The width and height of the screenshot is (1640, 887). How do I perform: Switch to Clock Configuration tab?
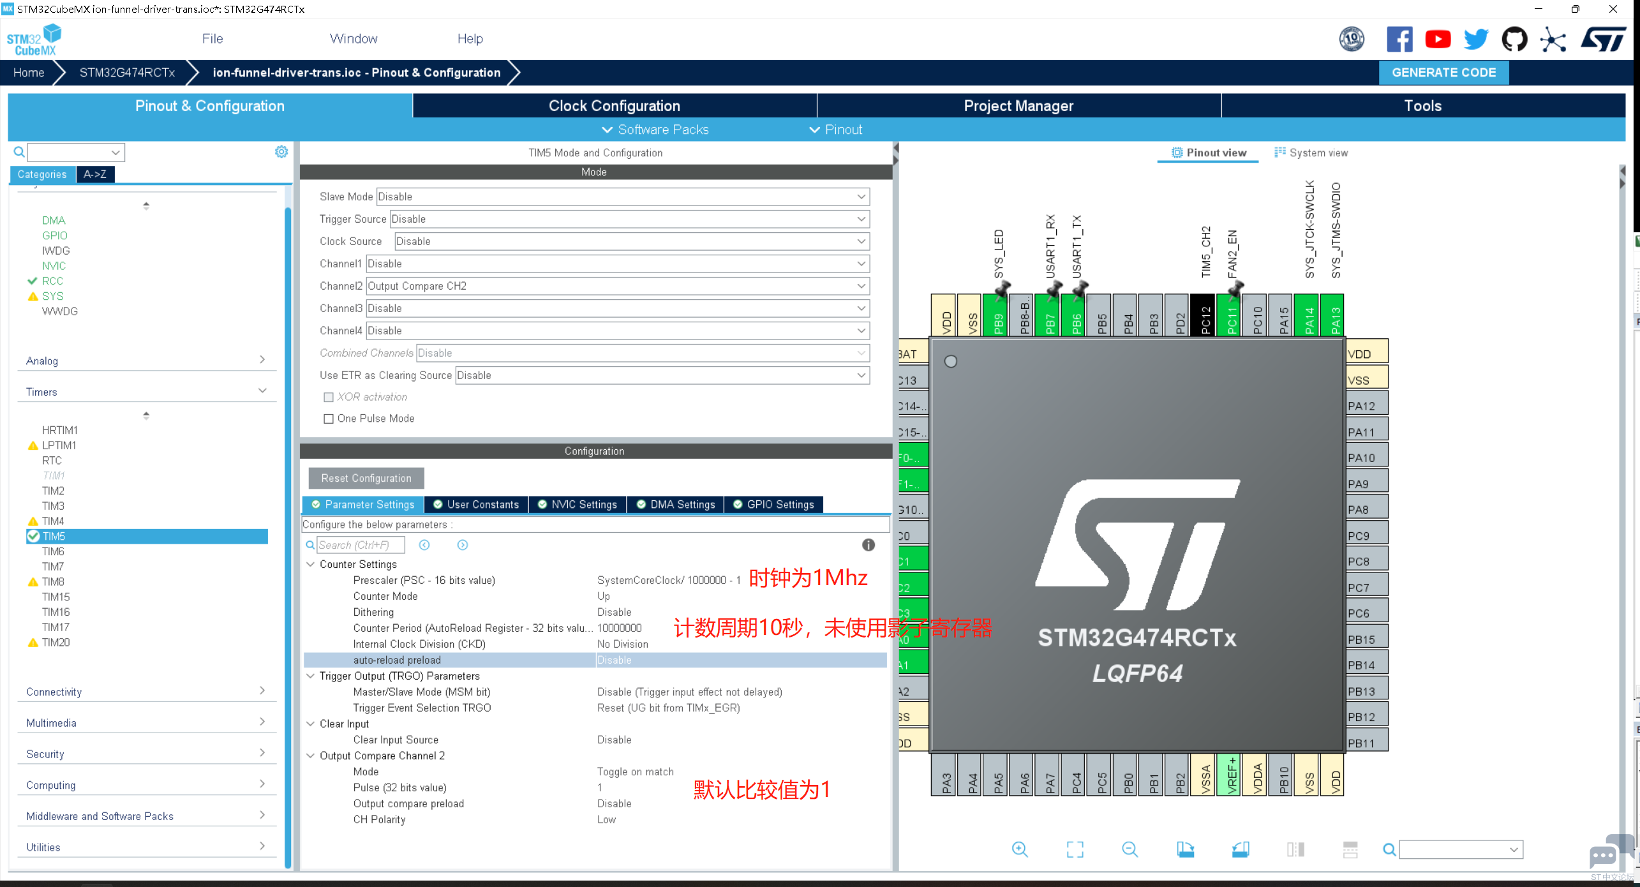(x=615, y=106)
